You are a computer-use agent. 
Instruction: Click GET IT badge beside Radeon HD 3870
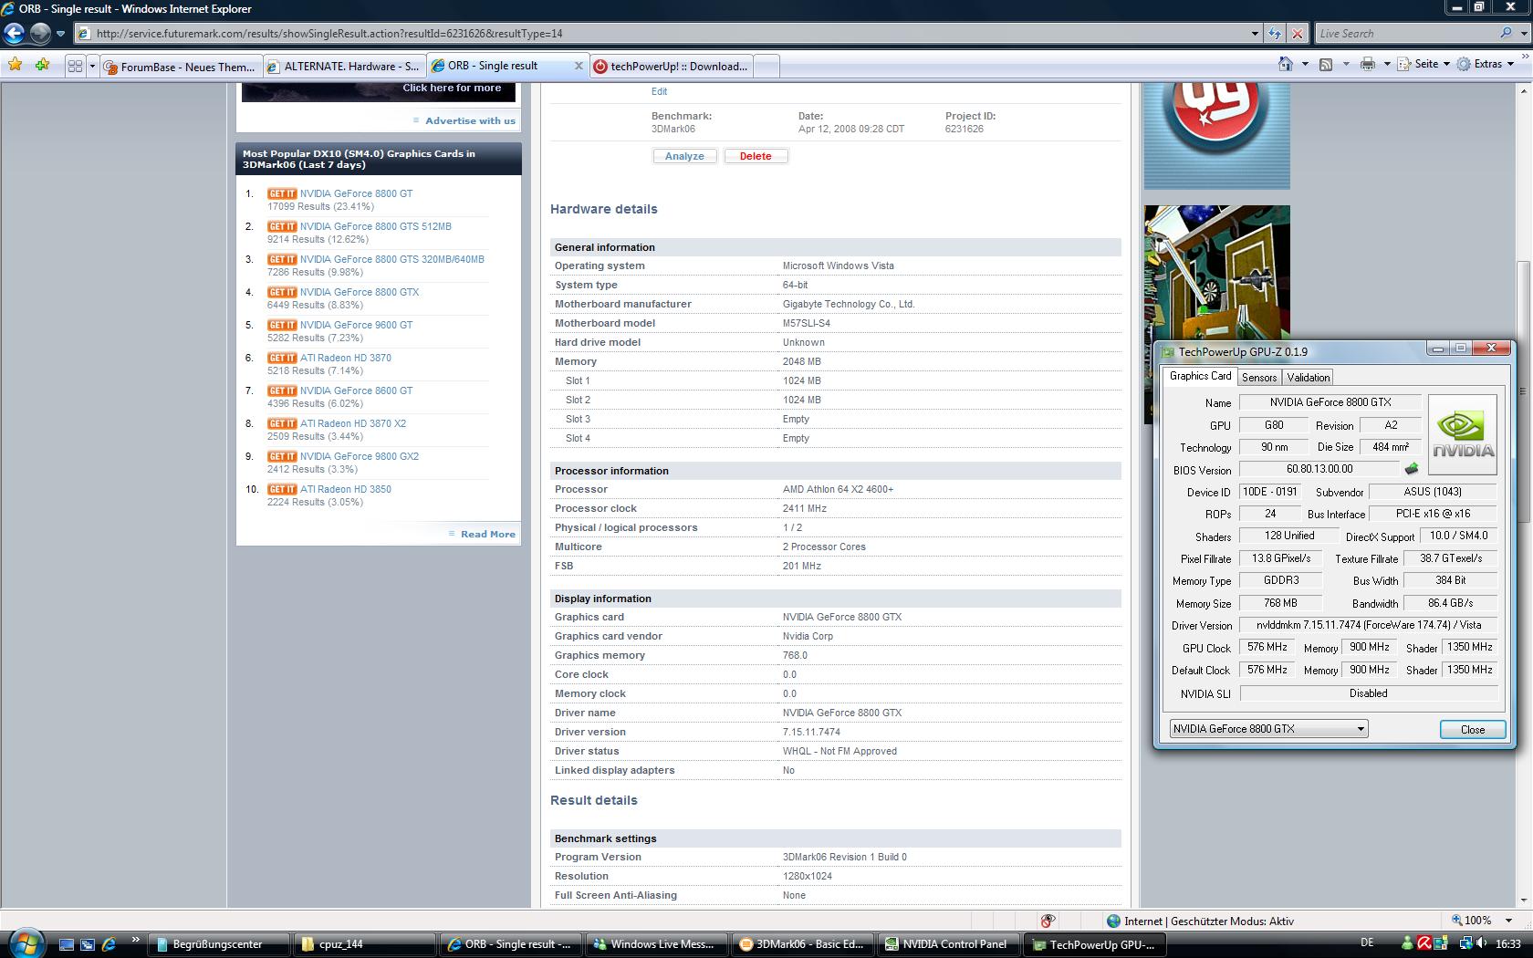pos(282,358)
